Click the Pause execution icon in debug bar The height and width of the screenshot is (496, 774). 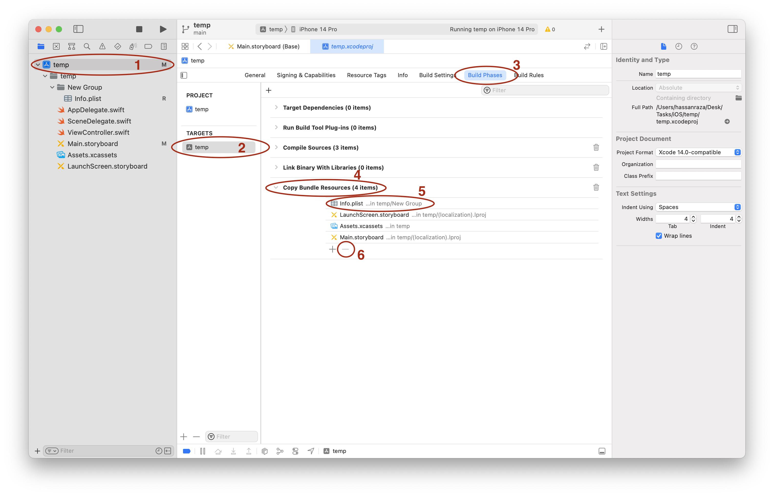pyautogui.click(x=203, y=451)
